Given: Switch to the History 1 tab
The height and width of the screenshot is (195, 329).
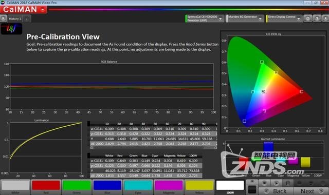Looking at the screenshot, I should click(x=15, y=19).
